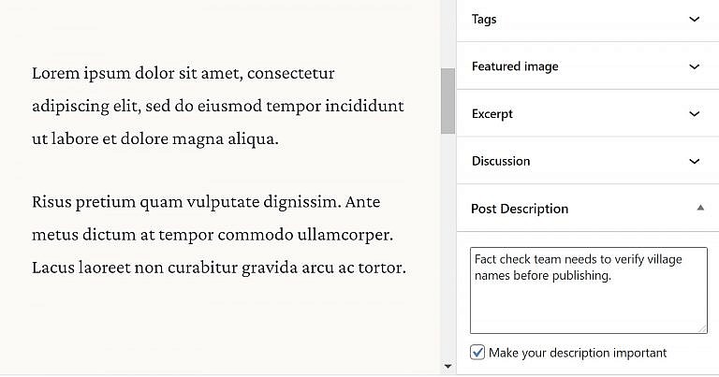Place cursor in the Lorem ipsum paragraph
Viewport: 719px width, 377px height.
coord(217,106)
